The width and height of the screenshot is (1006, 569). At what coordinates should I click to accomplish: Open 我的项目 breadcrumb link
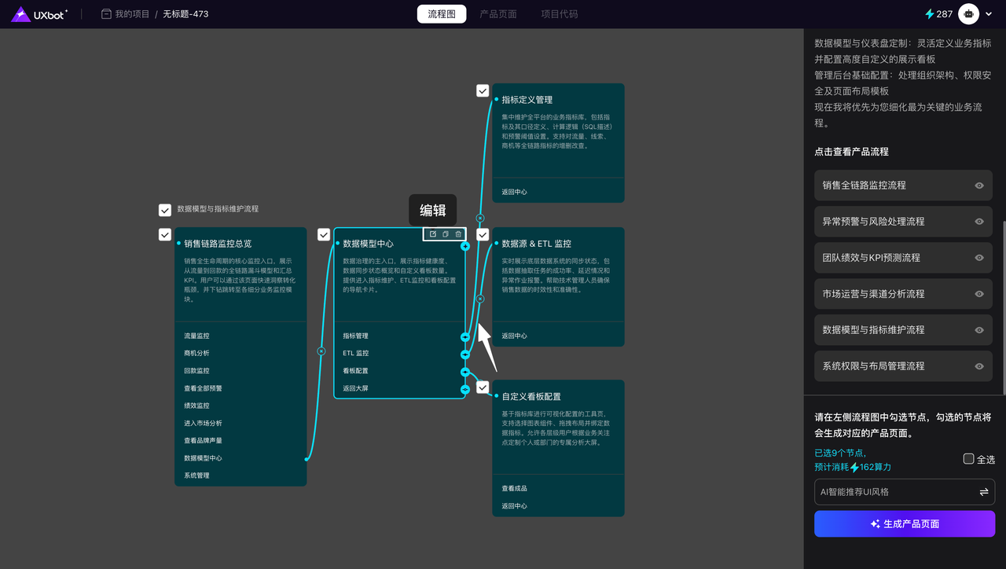[131, 14]
